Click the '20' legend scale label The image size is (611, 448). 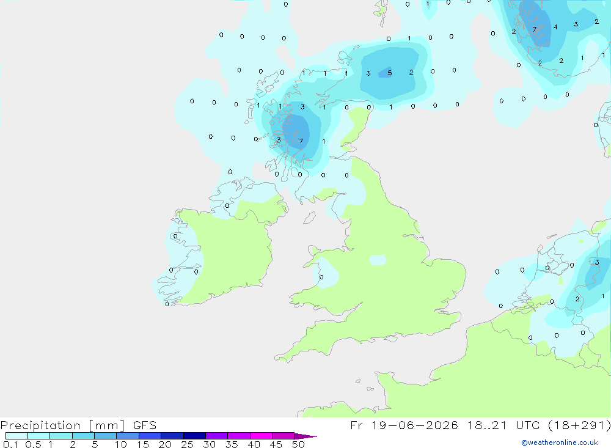click(165, 444)
